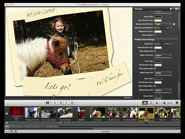Pick the Background Color swatch
Viewport: 185px width, 139px height.
coord(158,31)
